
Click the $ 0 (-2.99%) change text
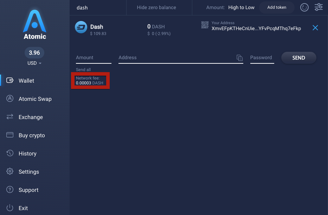point(159,34)
